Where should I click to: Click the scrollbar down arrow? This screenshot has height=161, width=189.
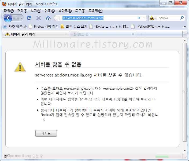[185, 151]
